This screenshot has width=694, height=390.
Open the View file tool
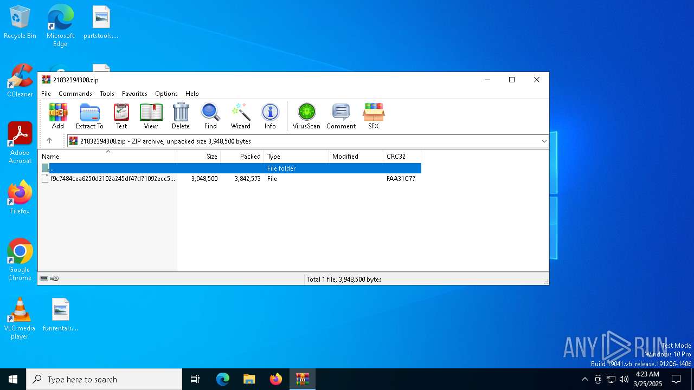(151, 116)
